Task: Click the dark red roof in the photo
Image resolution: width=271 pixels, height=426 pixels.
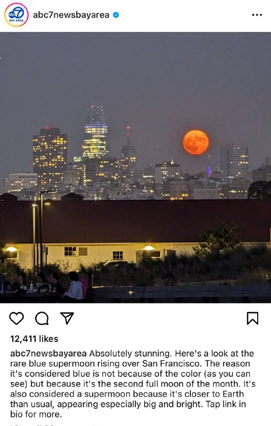Action: tap(135, 222)
